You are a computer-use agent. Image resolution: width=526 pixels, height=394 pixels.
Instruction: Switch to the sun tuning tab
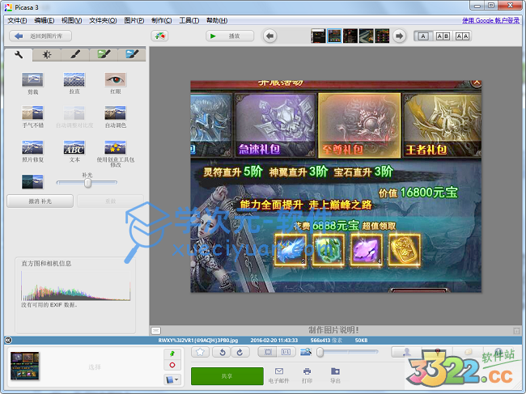[x=47, y=55]
